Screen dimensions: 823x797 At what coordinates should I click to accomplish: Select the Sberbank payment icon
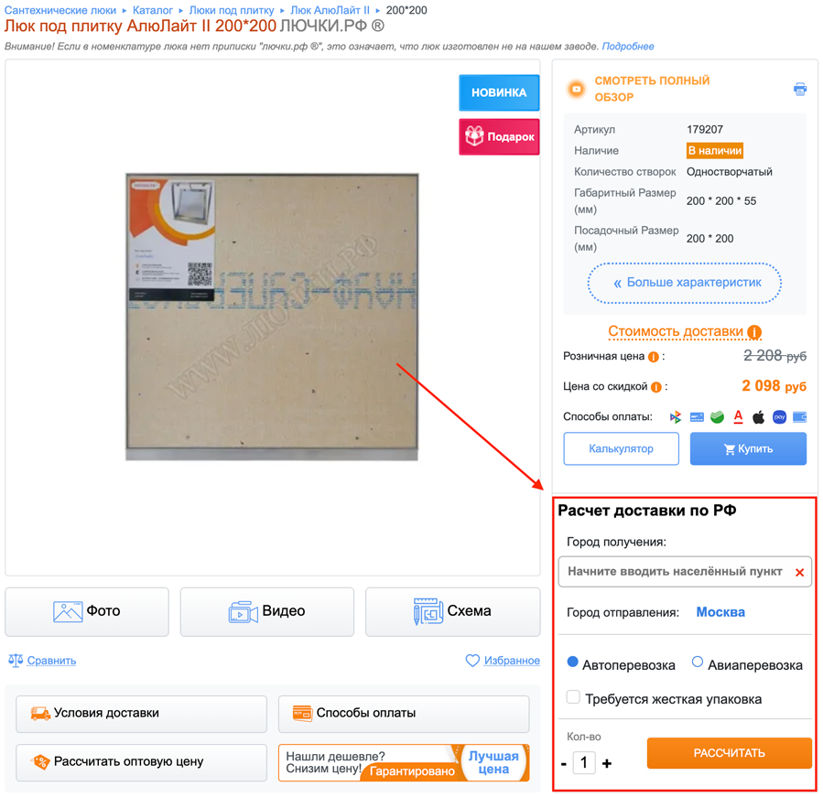point(717,417)
